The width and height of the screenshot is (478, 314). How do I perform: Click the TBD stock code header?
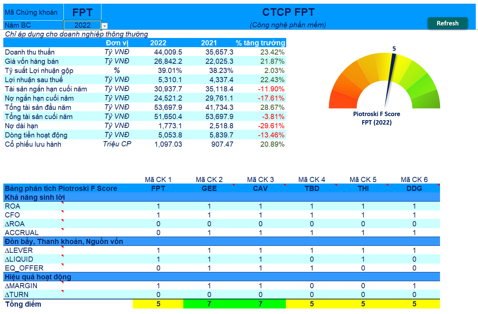point(312,188)
